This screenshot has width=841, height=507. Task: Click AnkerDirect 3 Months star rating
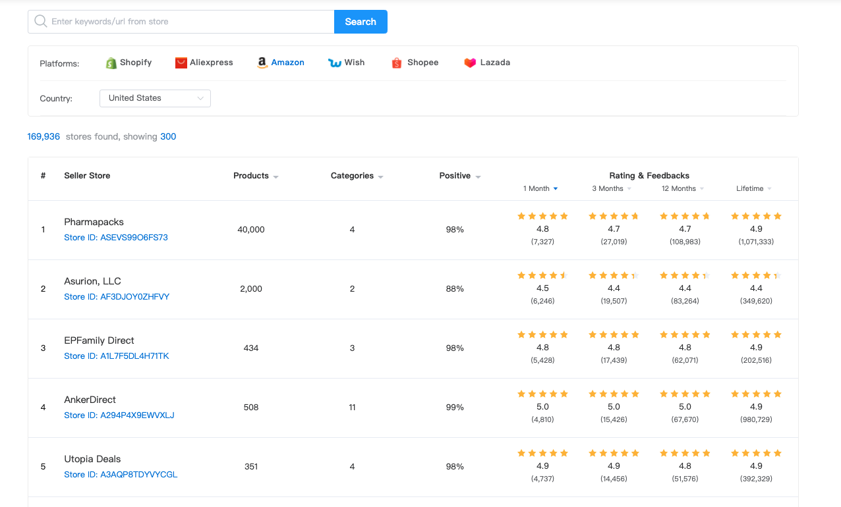pyautogui.click(x=614, y=394)
